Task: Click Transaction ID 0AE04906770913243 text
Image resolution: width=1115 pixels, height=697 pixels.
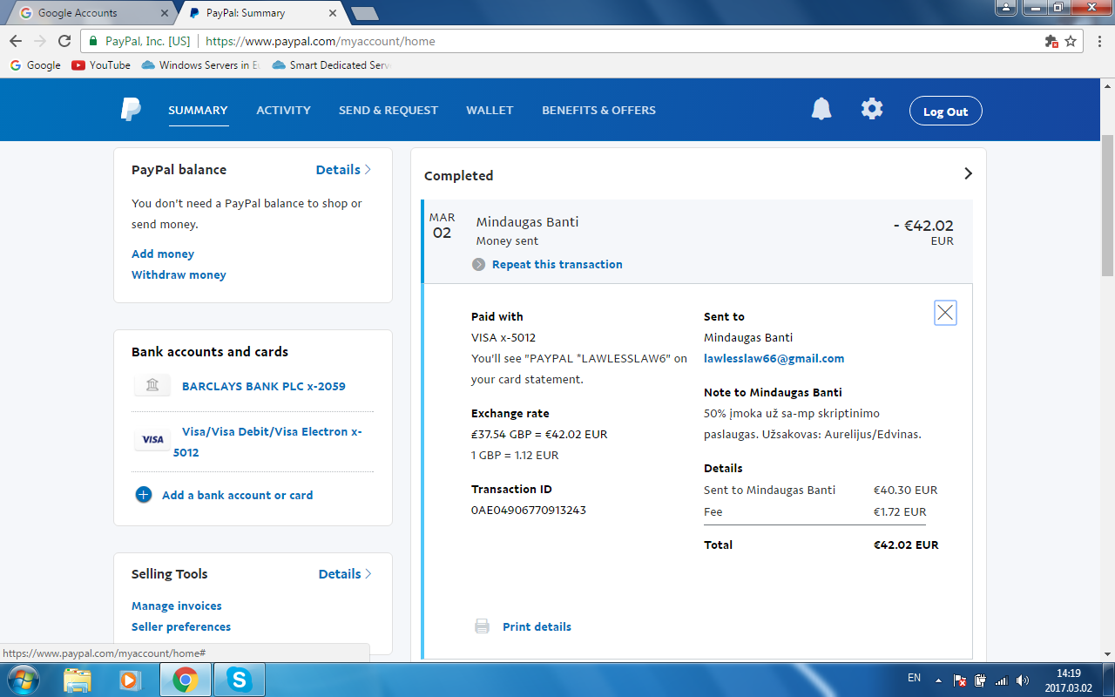Action: [529, 510]
